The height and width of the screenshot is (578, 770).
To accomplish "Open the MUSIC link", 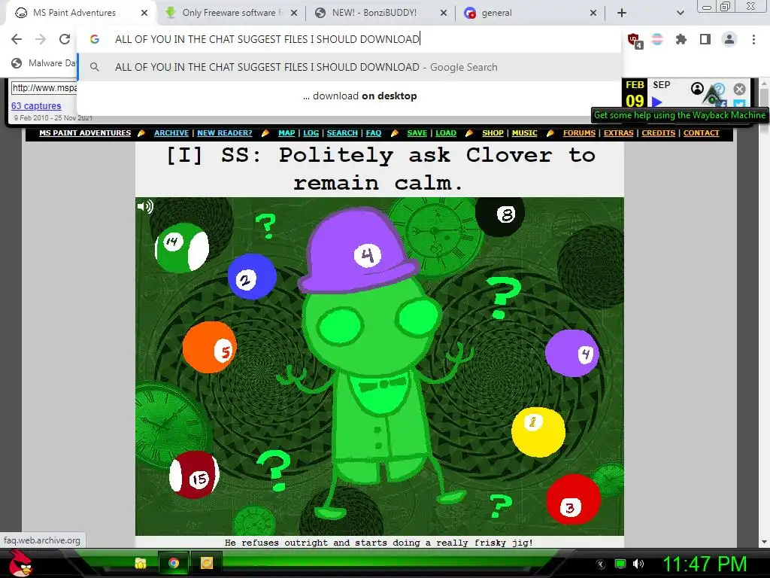I will tap(524, 132).
